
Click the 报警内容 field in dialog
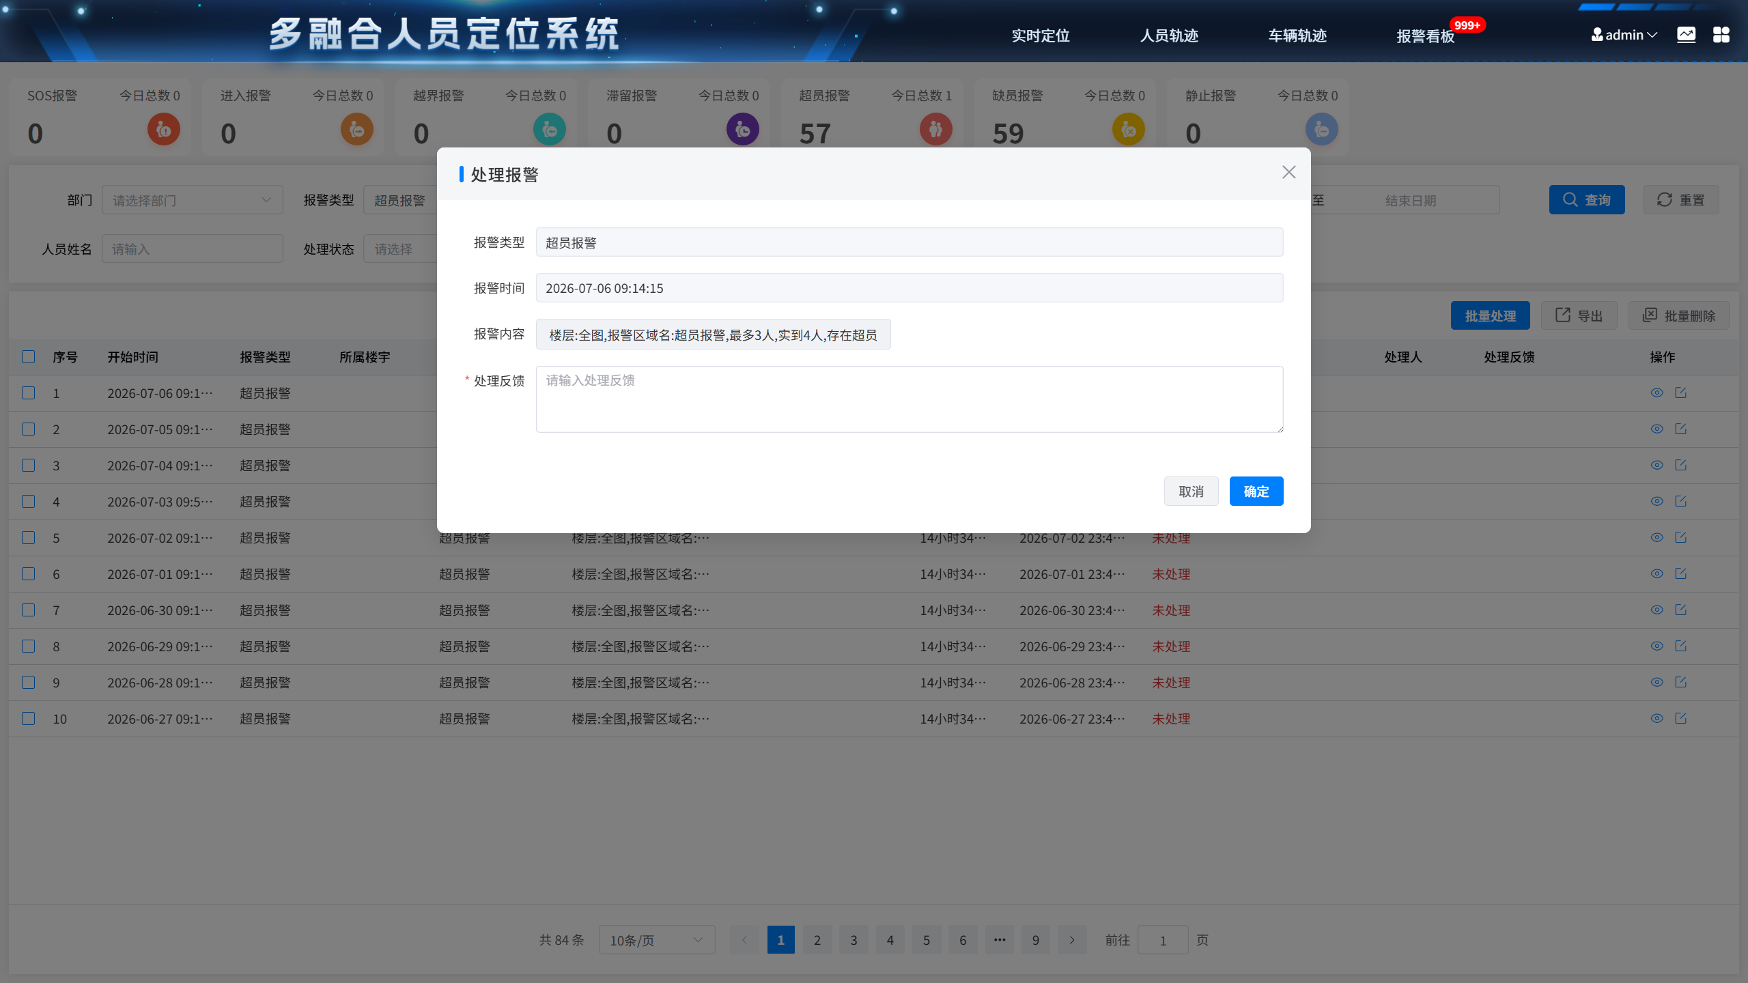pos(713,334)
